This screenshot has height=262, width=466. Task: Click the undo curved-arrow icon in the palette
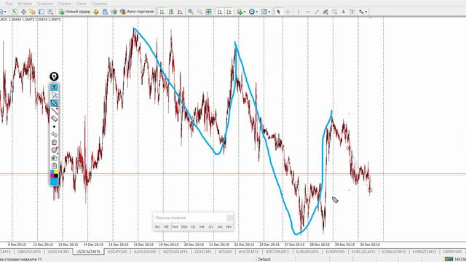54,135
